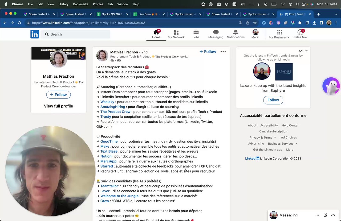Expand the Messaging panel chevron
The width and height of the screenshot is (341, 221).
[333, 215]
